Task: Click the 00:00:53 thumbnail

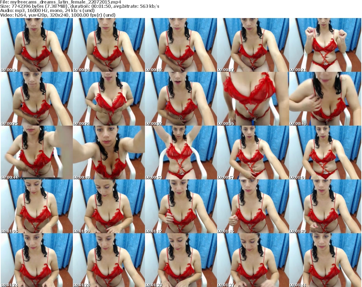Action: pyautogui.click(x=181, y=153)
